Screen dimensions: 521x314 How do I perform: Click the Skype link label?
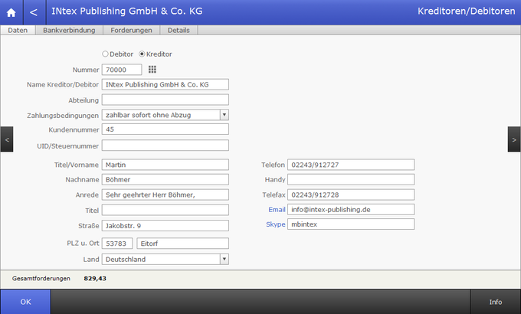point(276,224)
